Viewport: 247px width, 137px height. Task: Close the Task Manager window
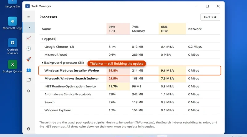coord(218,6)
